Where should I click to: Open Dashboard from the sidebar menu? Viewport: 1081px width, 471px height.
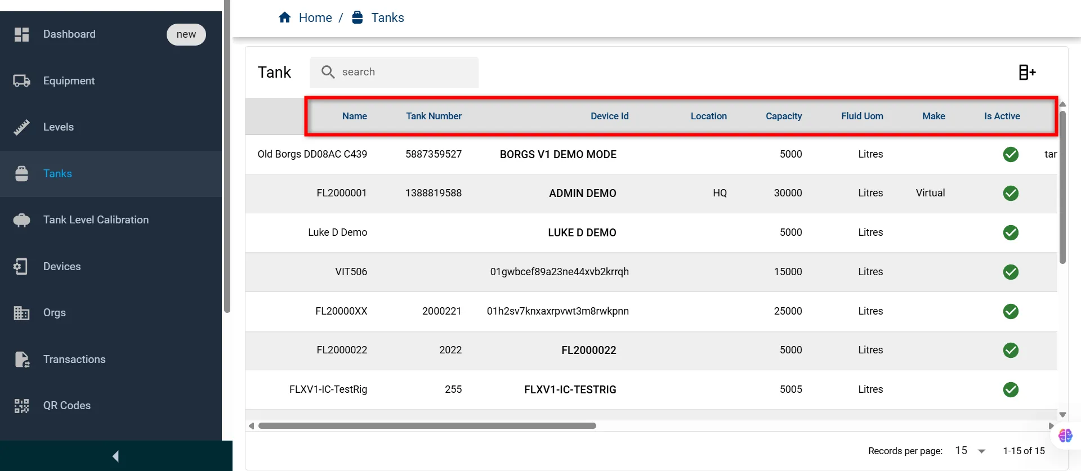(69, 34)
